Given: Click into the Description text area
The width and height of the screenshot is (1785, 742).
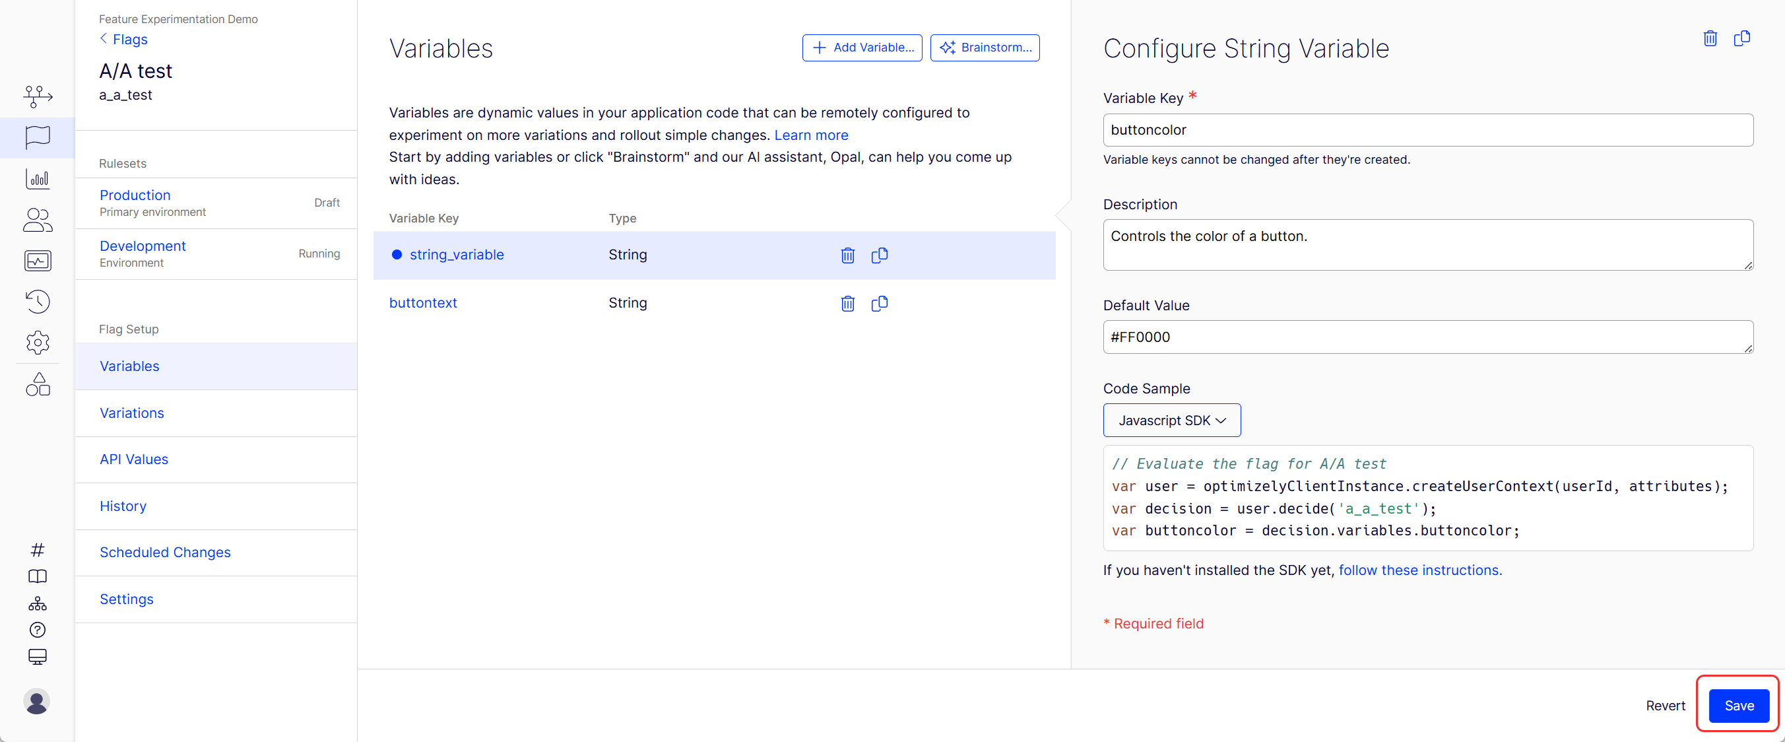Looking at the screenshot, I should click(1428, 245).
